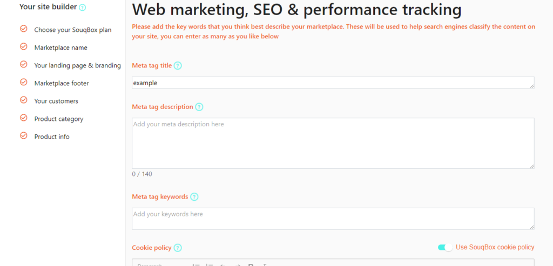553x266 pixels.
Task: Click checkmark icon beside Product info
Action: pos(24,135)
